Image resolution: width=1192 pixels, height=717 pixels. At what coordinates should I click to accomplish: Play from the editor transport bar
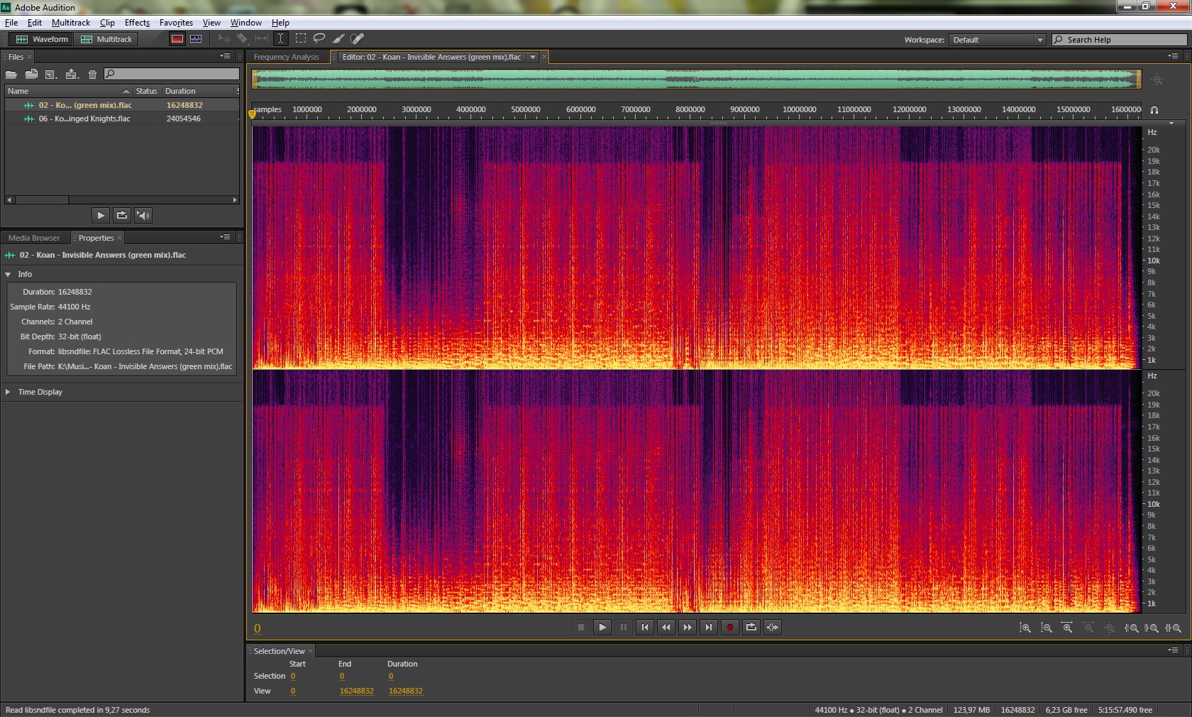(x=602, y=627)
